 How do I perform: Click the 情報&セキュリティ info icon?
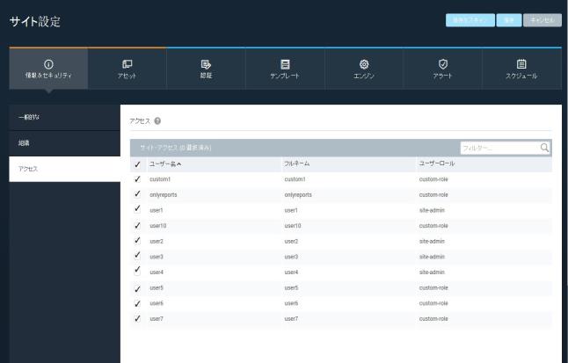48,62
